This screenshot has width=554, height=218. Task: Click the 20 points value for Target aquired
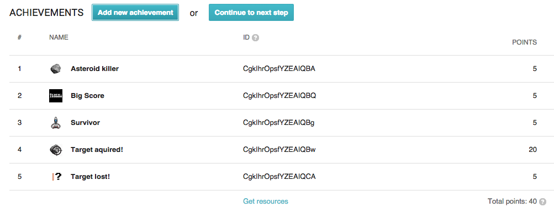point(533,150)
